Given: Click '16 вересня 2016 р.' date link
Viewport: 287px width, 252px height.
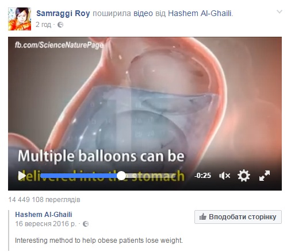Looking at the screenshot, I should point(46,224).
